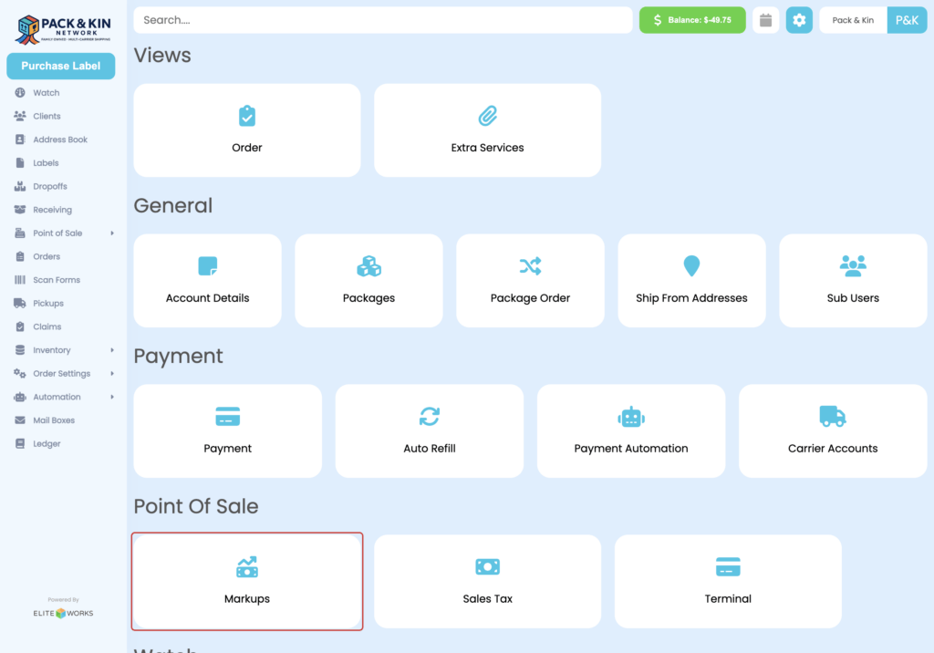This screenshot has width=934, height=653.
Task: Open the Sales Tax card
Action: click(487, 581)
